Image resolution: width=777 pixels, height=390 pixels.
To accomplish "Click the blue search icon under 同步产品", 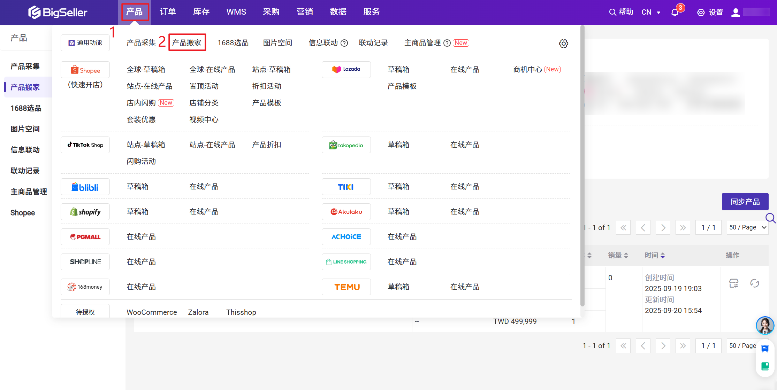I will pyautogui.click(x=770, y=218).
